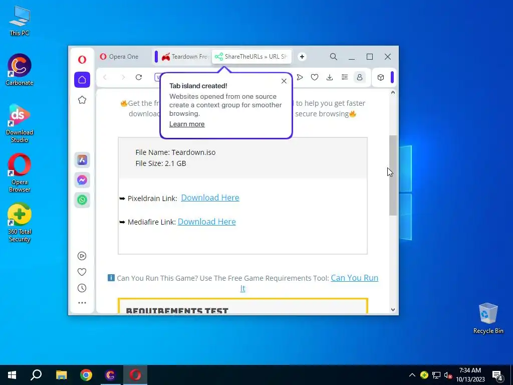The height and width of the screenshot is (385, 513).
Task: Click the scrollbar down arrow
Action: point(393,309)
